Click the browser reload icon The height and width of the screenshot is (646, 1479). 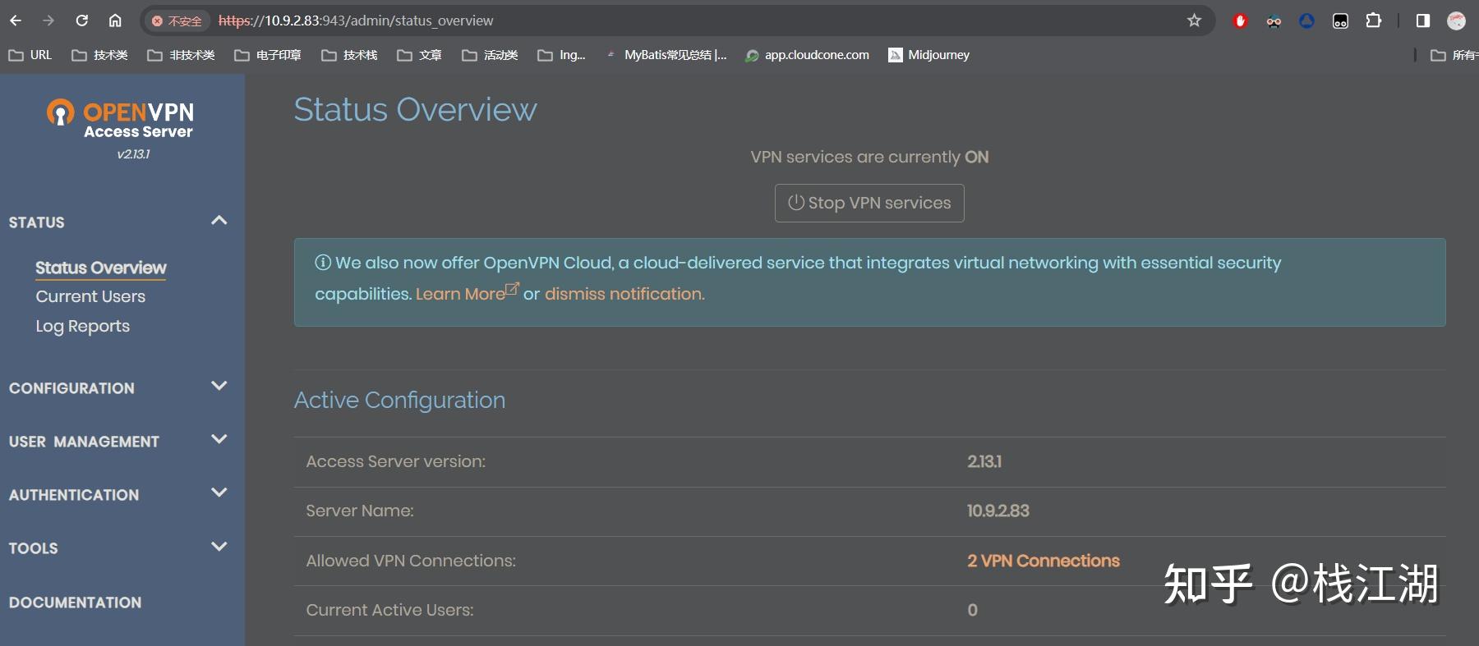(x=82, y=21)
